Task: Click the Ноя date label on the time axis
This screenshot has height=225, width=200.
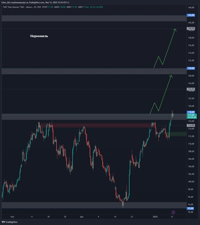Action: point(12,217)
